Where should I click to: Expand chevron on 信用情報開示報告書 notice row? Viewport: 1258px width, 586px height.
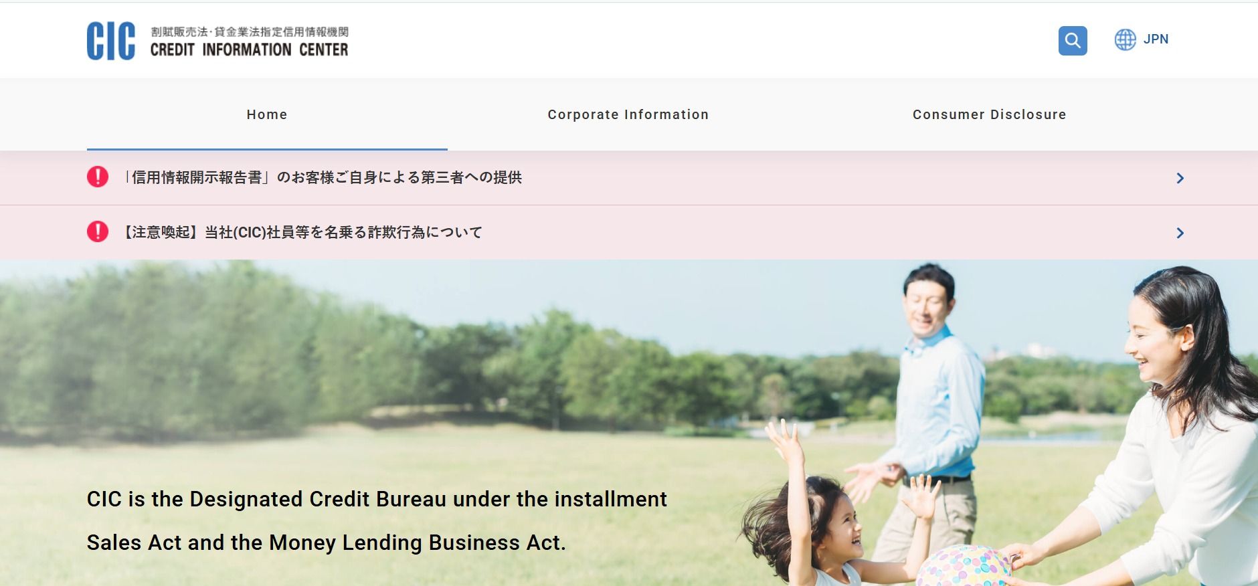pos(1180,178)
